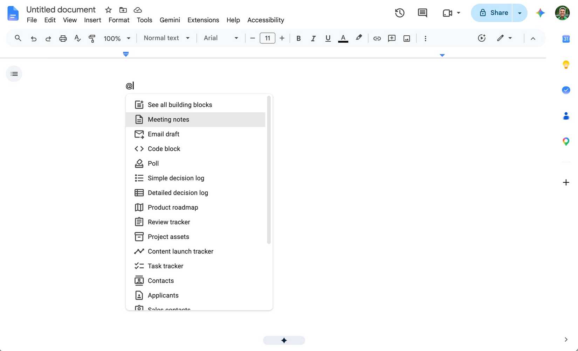
Task: Activate the paint format tool
Action: pos(92,38)
